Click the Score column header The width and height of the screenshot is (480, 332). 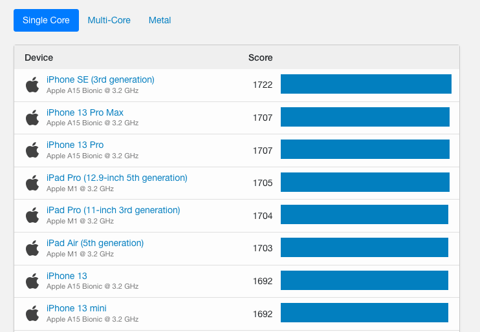coord(261,57)
